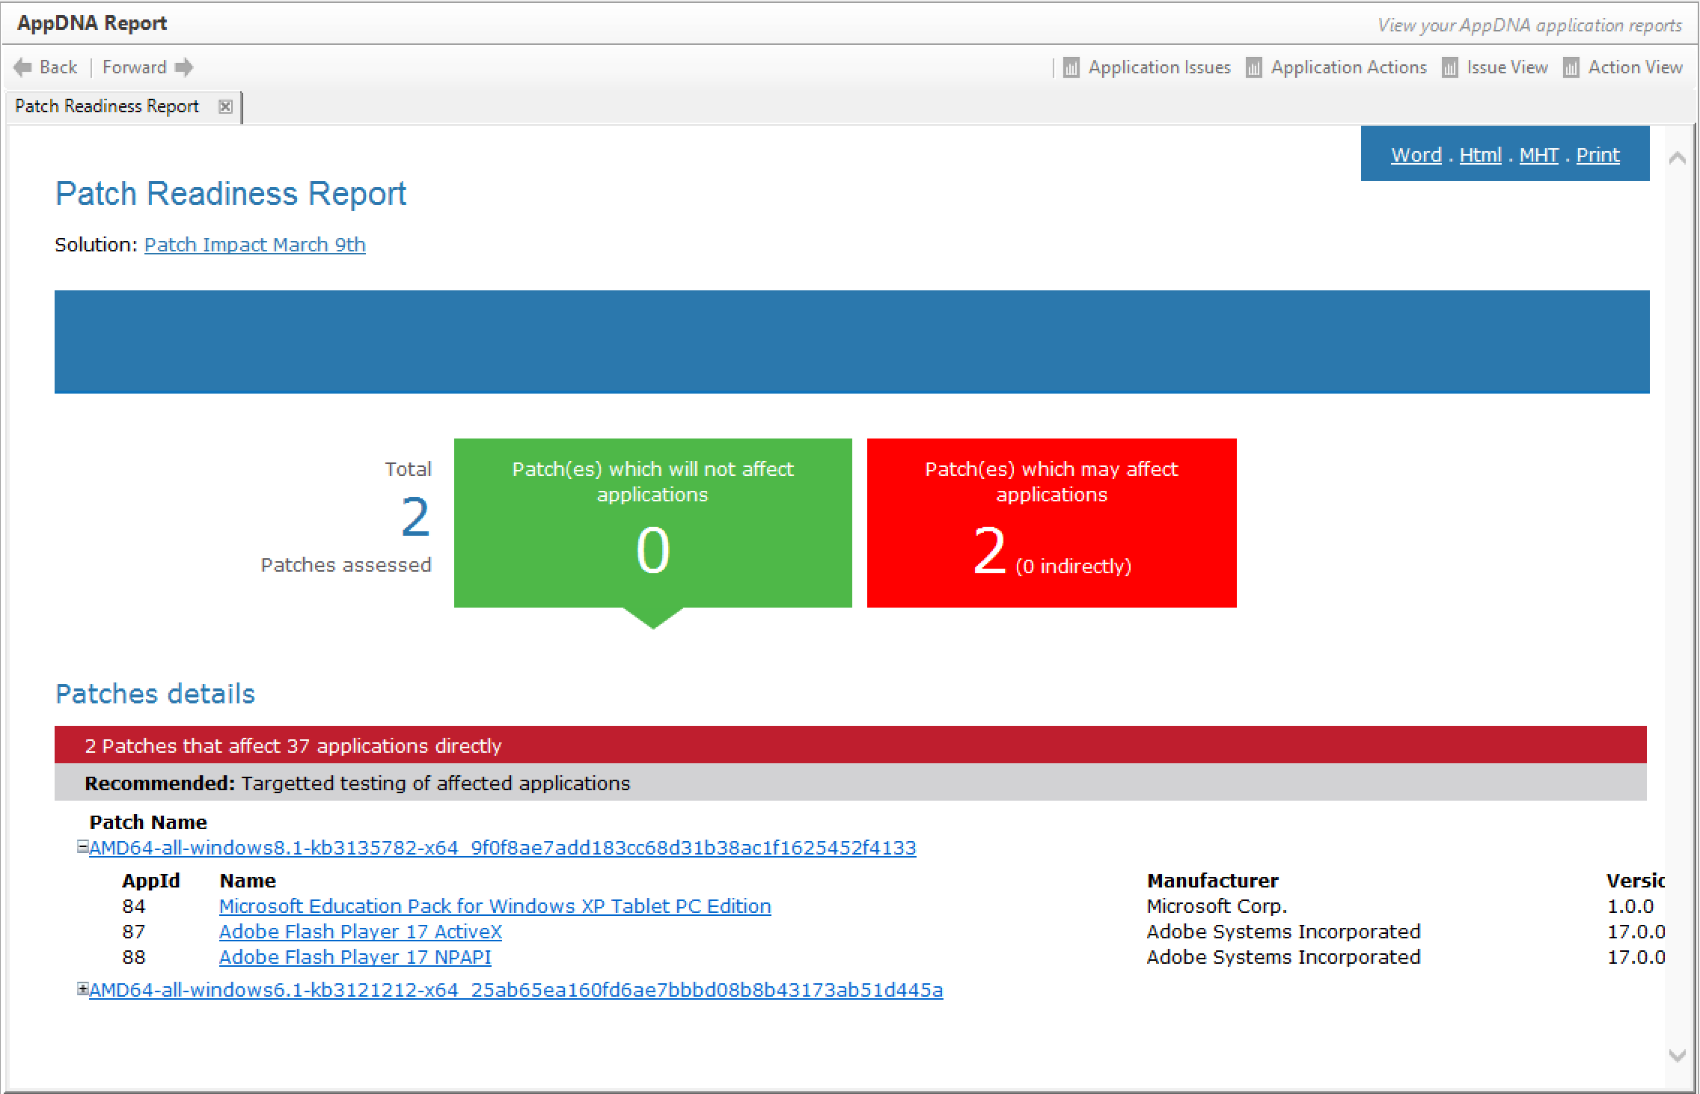Open Adobe Flash Player 17 ActiveX link
The width and height of the screenshot is (1700, 1094).
(x=360, y=932)
